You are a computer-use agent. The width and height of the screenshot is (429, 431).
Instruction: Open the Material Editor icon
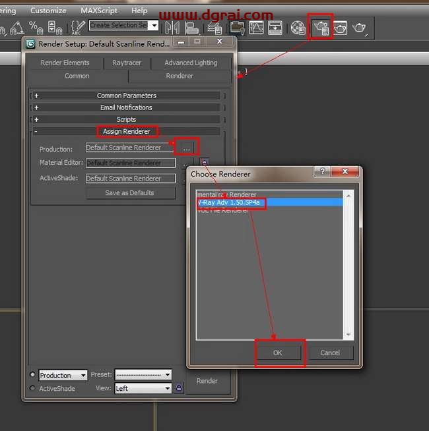click(298, 28)
